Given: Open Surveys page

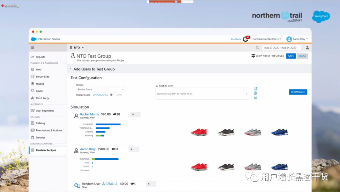Looking at the screenshot, I should [40, 138].
